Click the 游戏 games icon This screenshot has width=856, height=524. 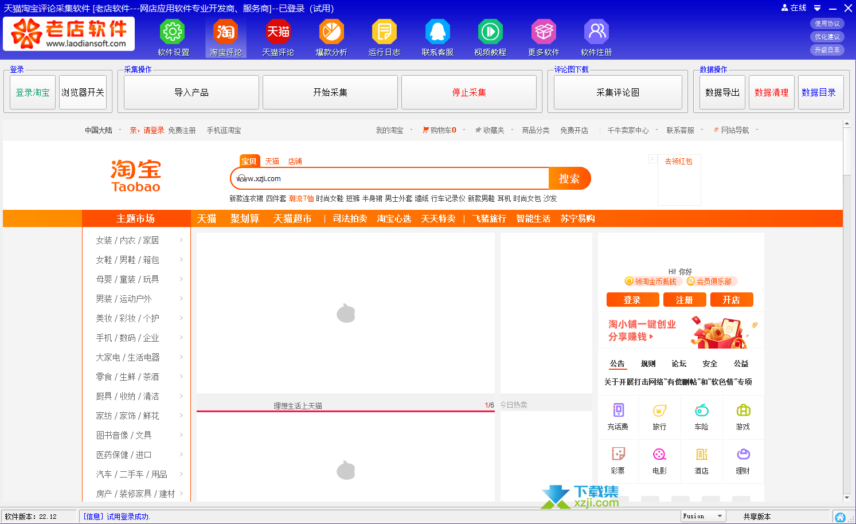743,410
